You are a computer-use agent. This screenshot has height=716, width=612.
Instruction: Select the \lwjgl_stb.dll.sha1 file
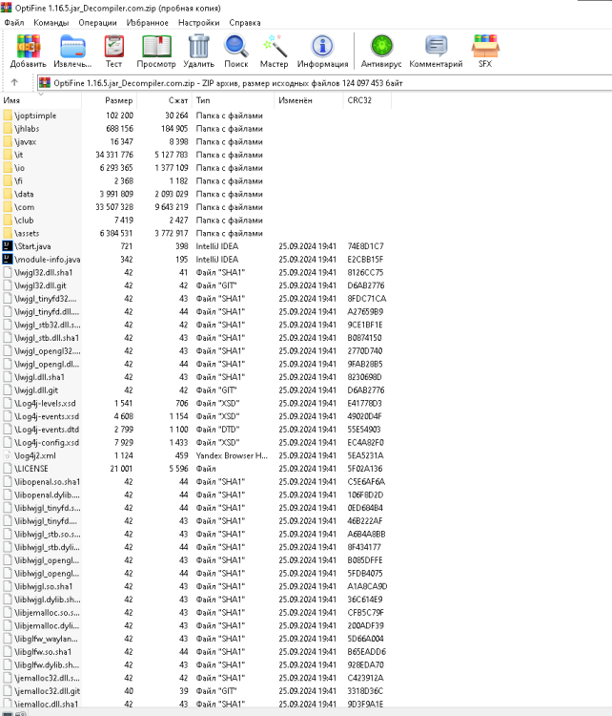pos(47,338)
